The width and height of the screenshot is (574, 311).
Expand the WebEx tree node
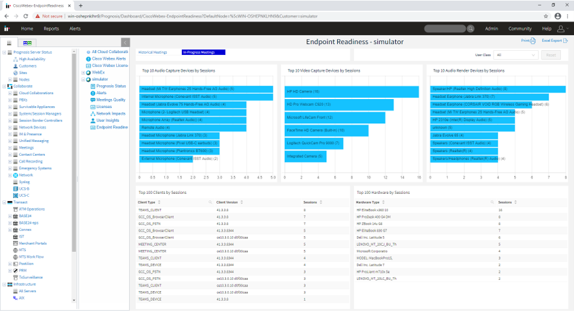tap(83, 72)
